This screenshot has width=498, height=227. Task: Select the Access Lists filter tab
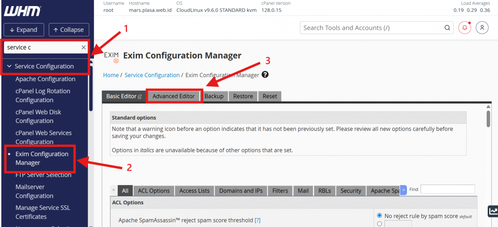coord(195,191)
